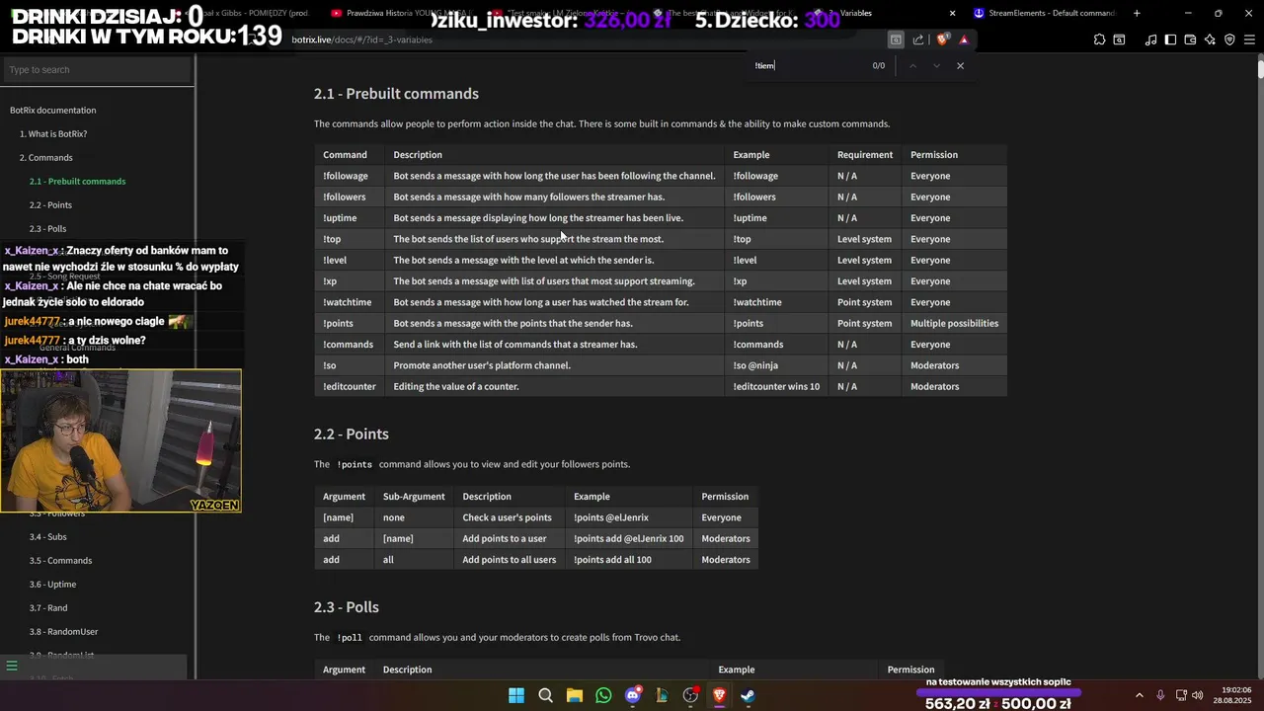Open the Leo AI sparkle icon
The height and width of the screenshot is (711, 1264).
[x=1210, y=39]
